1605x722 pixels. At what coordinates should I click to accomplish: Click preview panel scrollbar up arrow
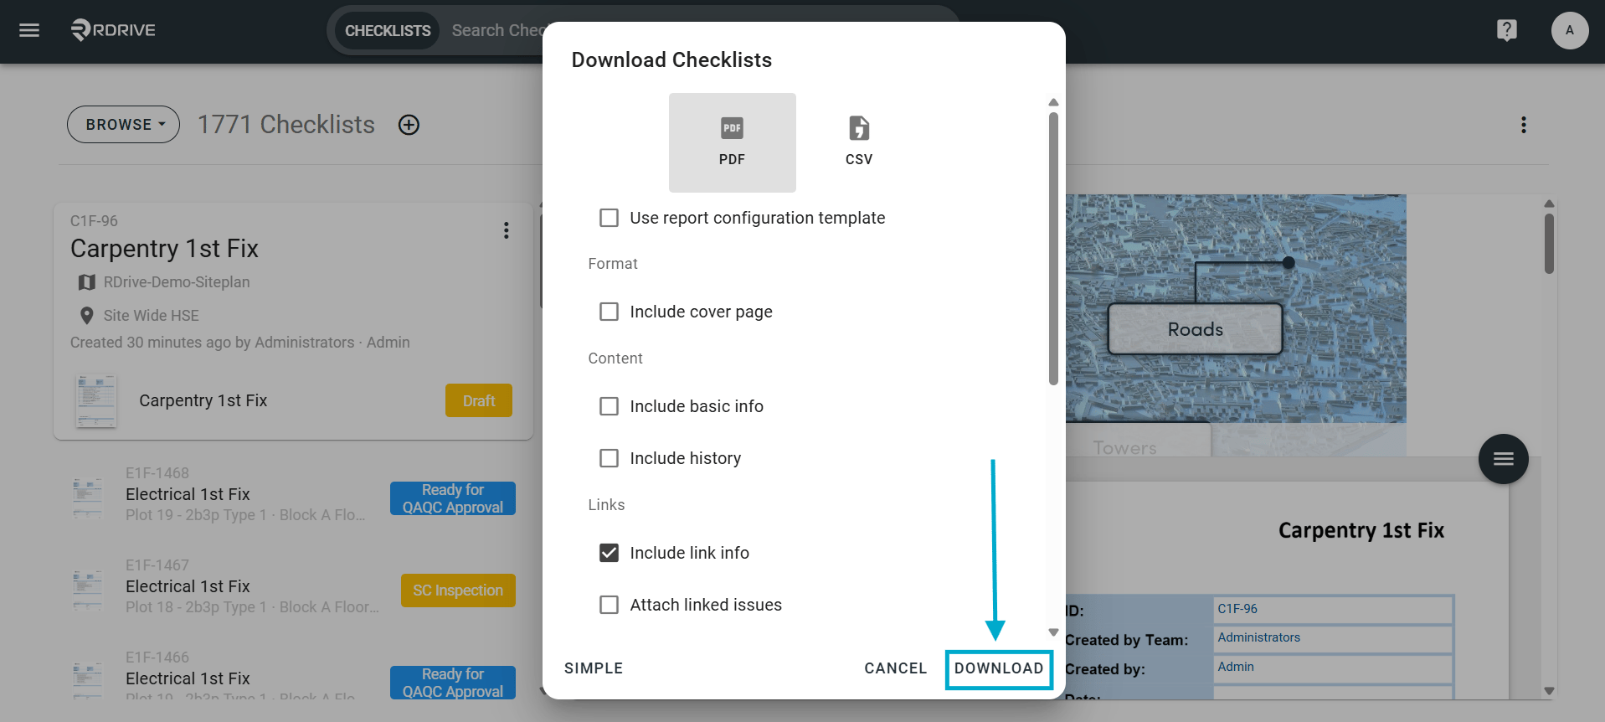(x=1549, y=204)
